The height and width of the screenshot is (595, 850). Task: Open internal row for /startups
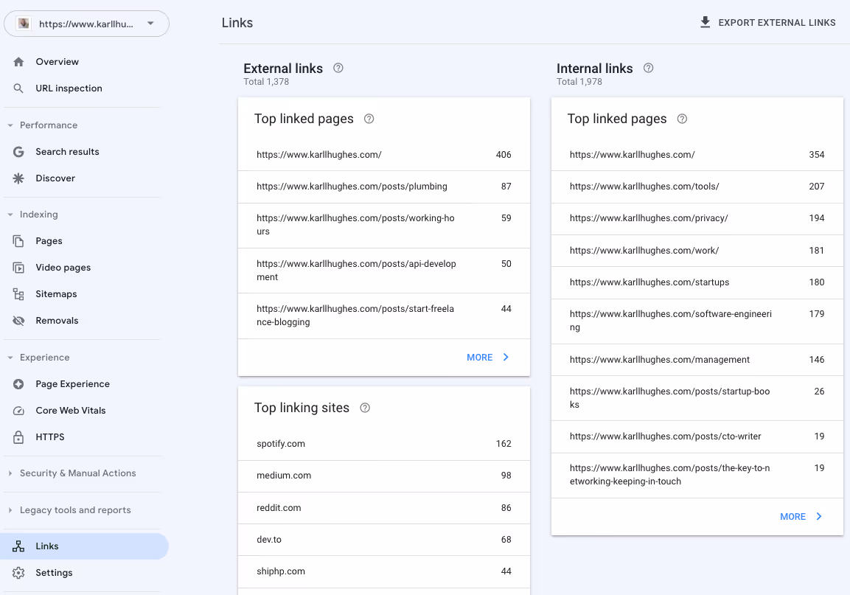coord(697,282)
